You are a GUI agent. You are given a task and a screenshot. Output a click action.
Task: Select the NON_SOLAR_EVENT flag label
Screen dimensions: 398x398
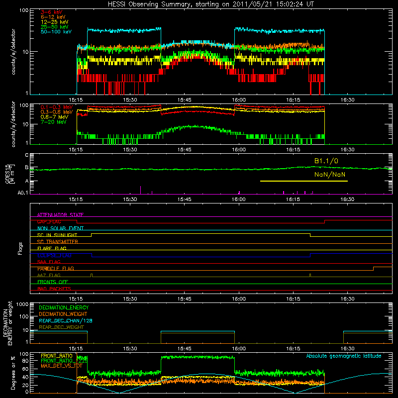pyautogui.click(x=60, y=228)
